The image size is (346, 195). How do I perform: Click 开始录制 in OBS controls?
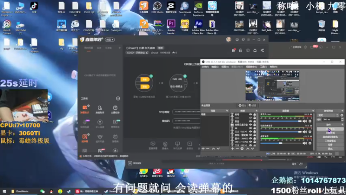coord(330,133)
